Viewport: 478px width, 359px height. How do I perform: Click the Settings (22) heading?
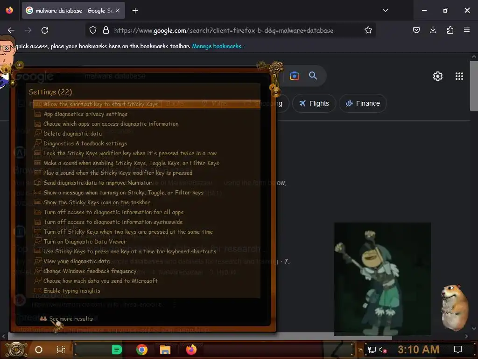pyautogui.click(x=50, y=92)
